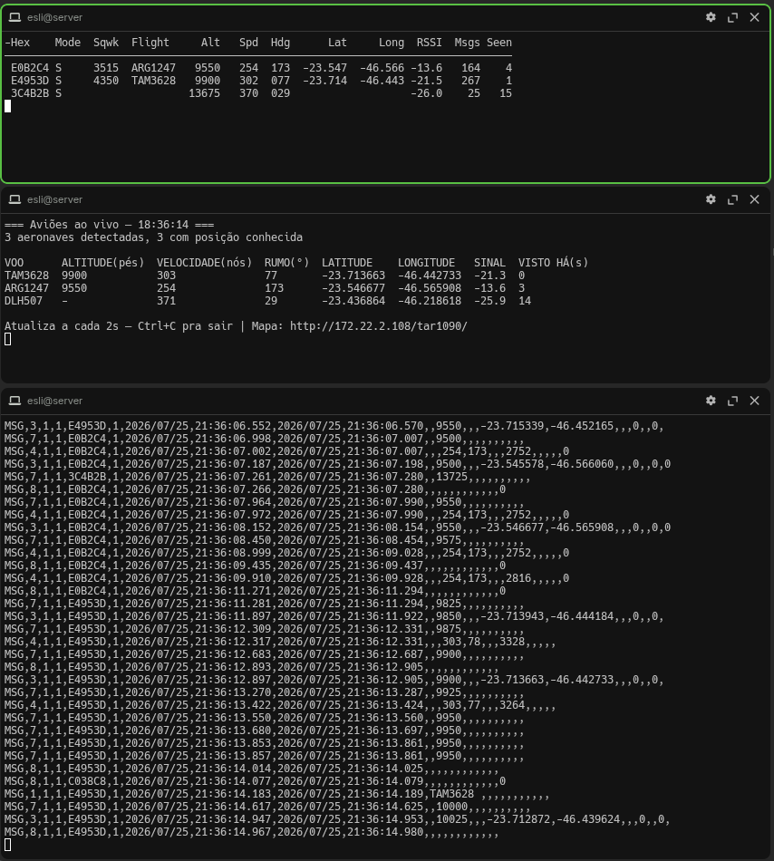Click speed 371 in DLH507 row
The width and height of the screenshot is (774, 861).
[167, 300]
